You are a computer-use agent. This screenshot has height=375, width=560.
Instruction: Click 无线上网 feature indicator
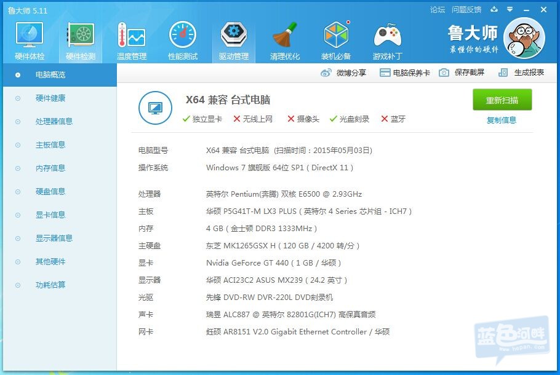coord(253,119)
